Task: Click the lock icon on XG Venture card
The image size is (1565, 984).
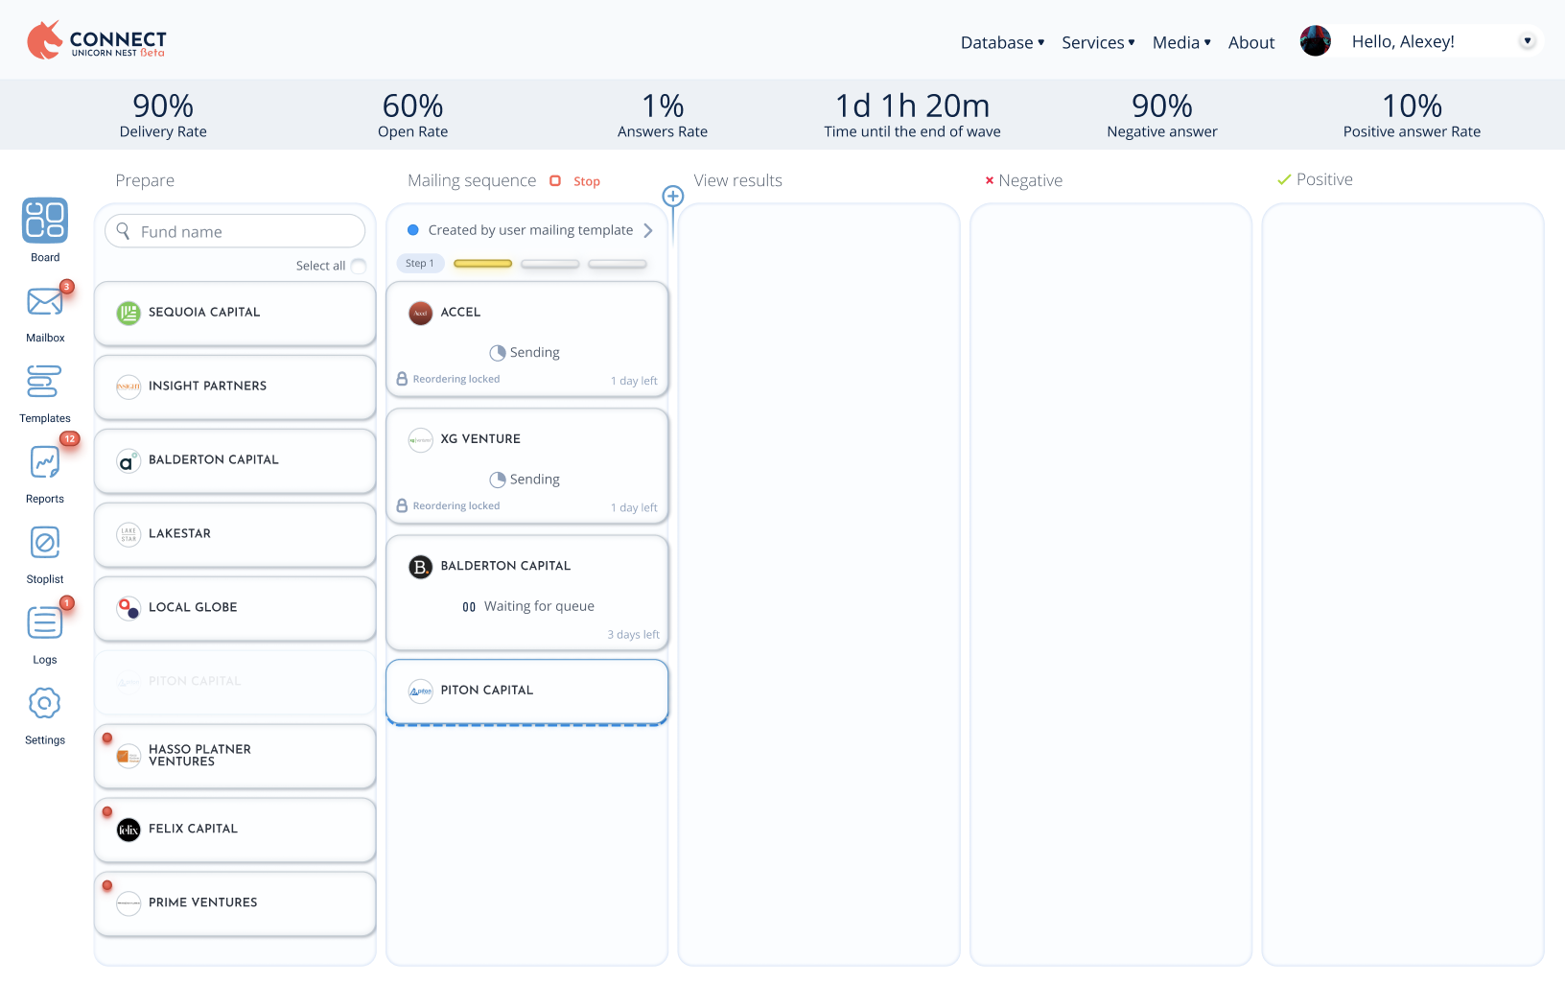Action: point(403,505)
